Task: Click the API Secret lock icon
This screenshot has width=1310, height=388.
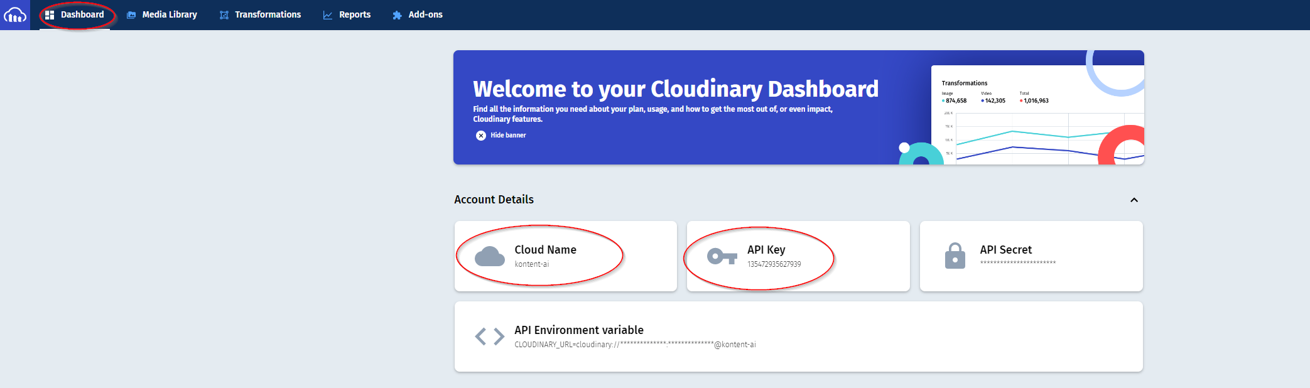Action: coord(955,256)
